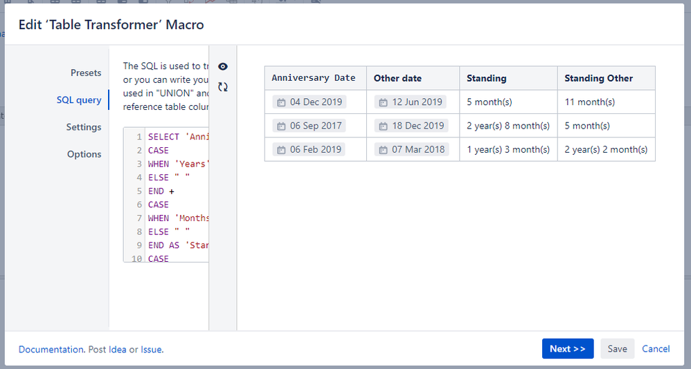691x369 pixels.
Task: Click the Standing cell showing 5 month(s) for 04 Dec 2019
Action: (508, 102)
